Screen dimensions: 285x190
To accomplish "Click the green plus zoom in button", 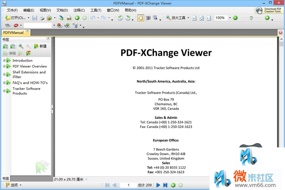I will click(267, 18).
